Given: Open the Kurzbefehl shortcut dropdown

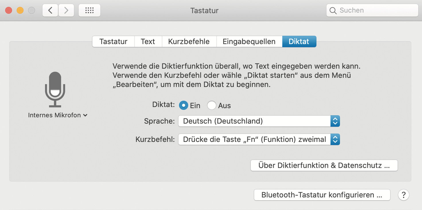Looking at the screenshot, I should tap(259, 140).
